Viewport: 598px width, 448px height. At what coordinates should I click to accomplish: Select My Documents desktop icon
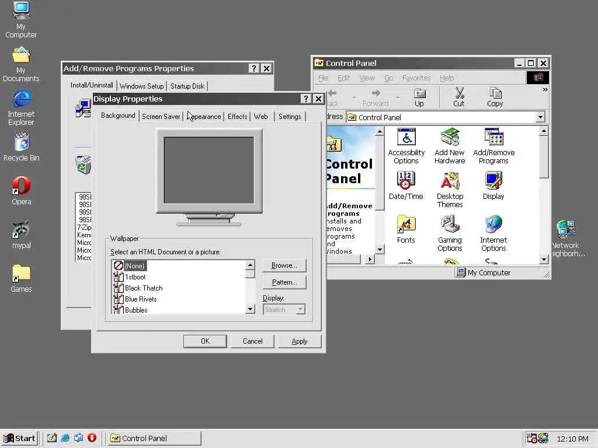[x=21, y=64]
